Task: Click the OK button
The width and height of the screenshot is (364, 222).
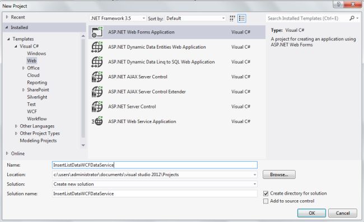Action: [311, 213]
